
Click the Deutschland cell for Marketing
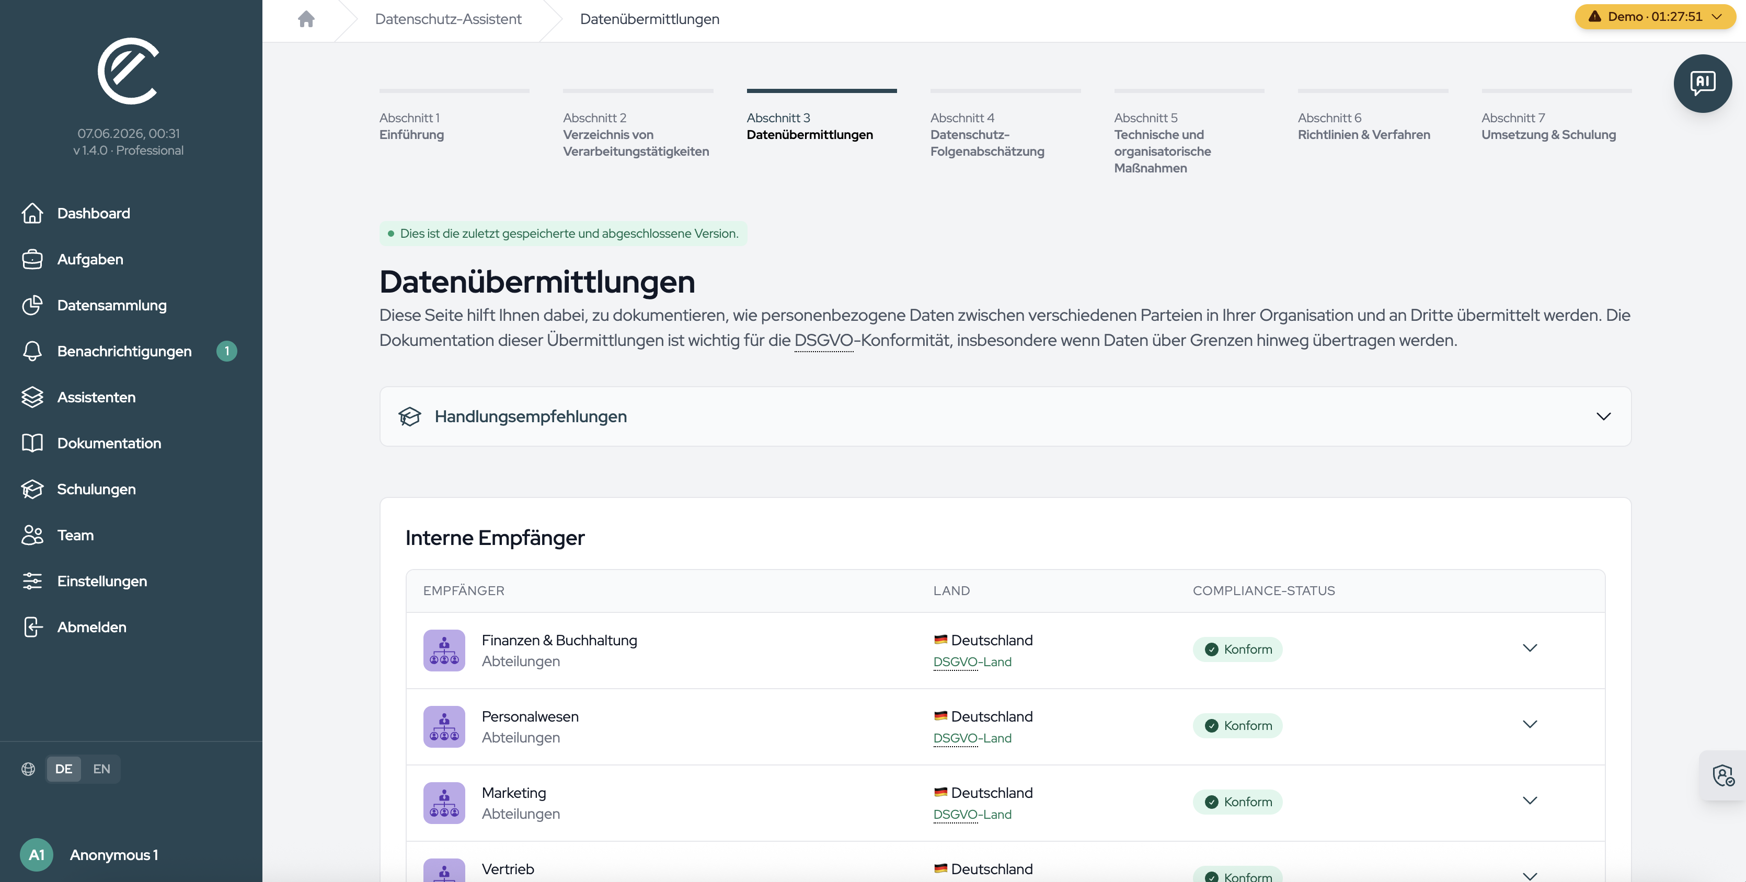coord(983,793)
